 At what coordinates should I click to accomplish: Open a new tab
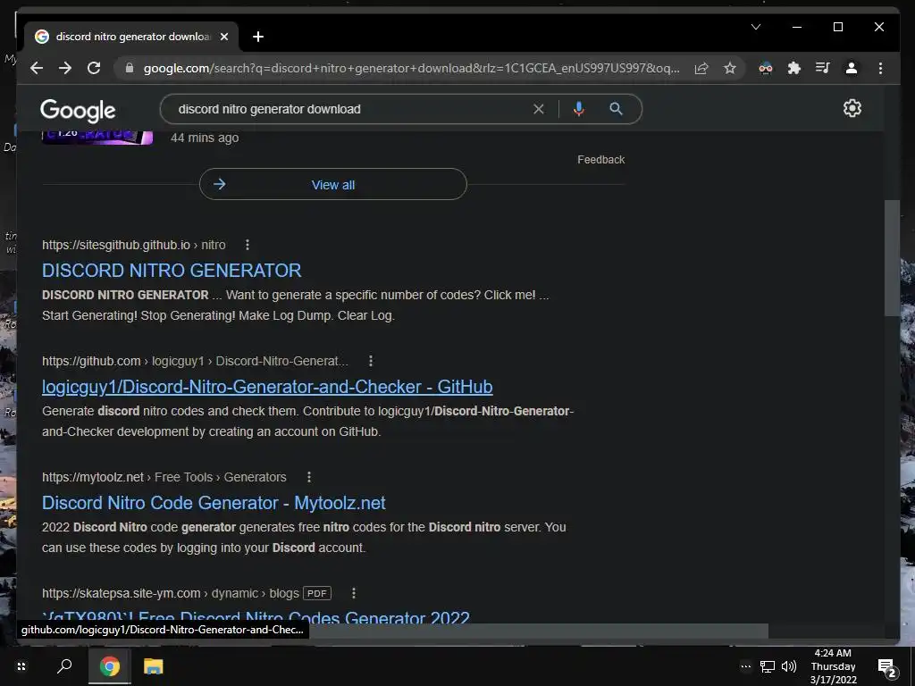point(258,37)
